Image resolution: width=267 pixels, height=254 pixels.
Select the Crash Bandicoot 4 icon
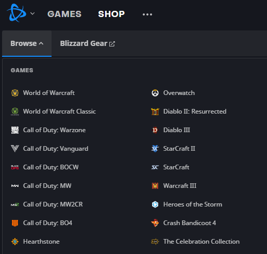155,223
